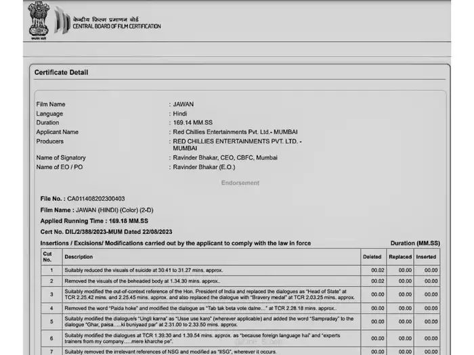Click the File No. CA011408202300403 text
Image resolution: width=474 pixels, height=355 pixels.
point(83,199)
